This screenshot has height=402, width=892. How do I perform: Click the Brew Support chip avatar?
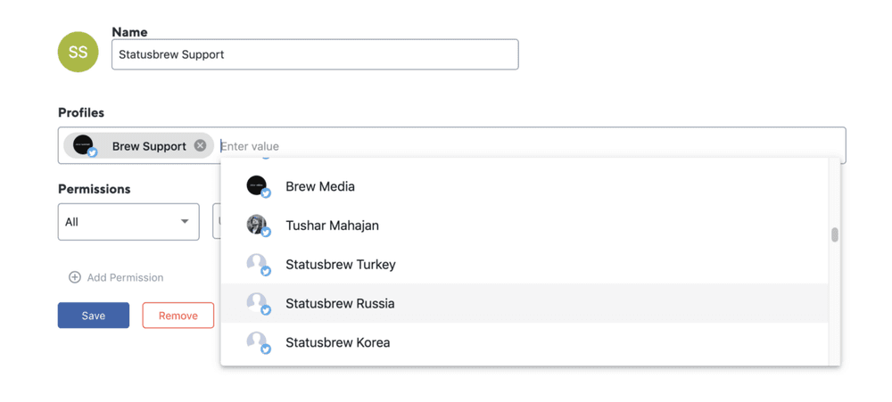tap(84, 145)
